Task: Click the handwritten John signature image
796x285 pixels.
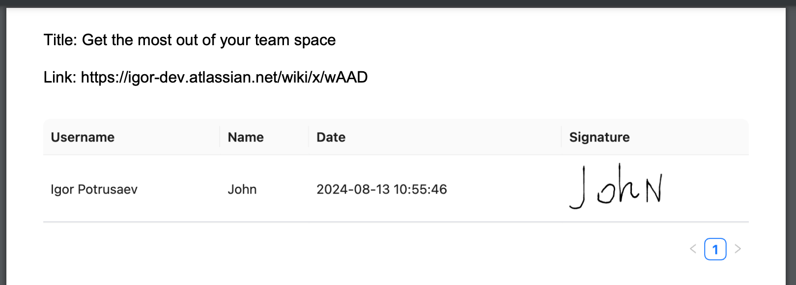Action: tap(616, 187)
